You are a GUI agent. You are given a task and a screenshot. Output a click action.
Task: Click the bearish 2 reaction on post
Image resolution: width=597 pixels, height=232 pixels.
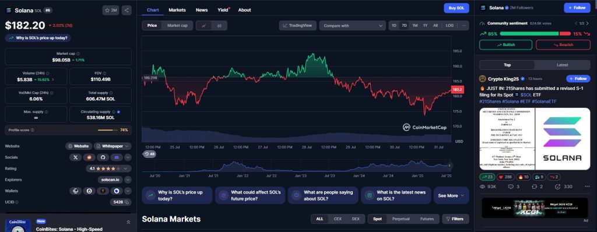(554, 177)
